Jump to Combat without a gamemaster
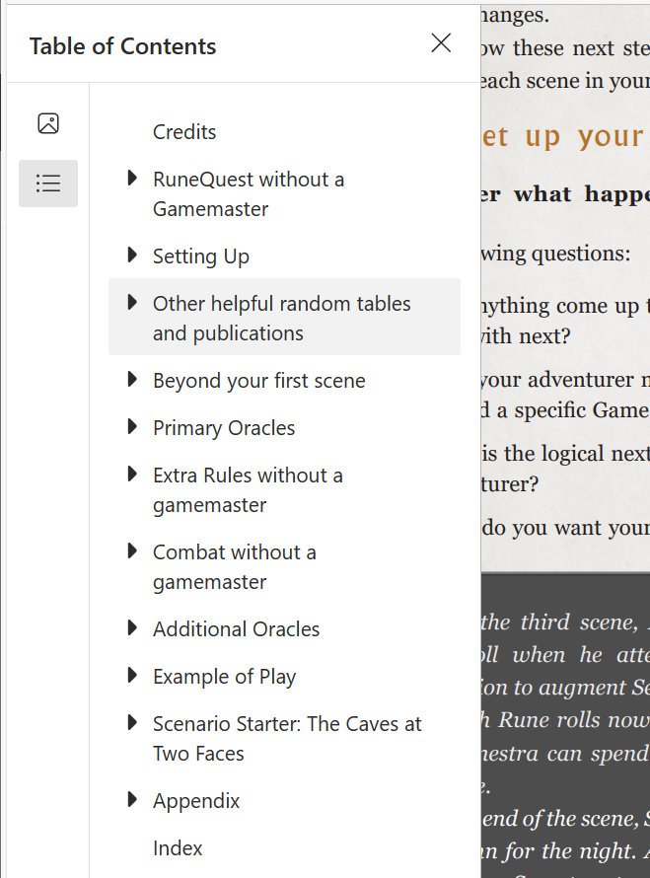Viewport: 650px width, 878px height. tap(235, 566)
